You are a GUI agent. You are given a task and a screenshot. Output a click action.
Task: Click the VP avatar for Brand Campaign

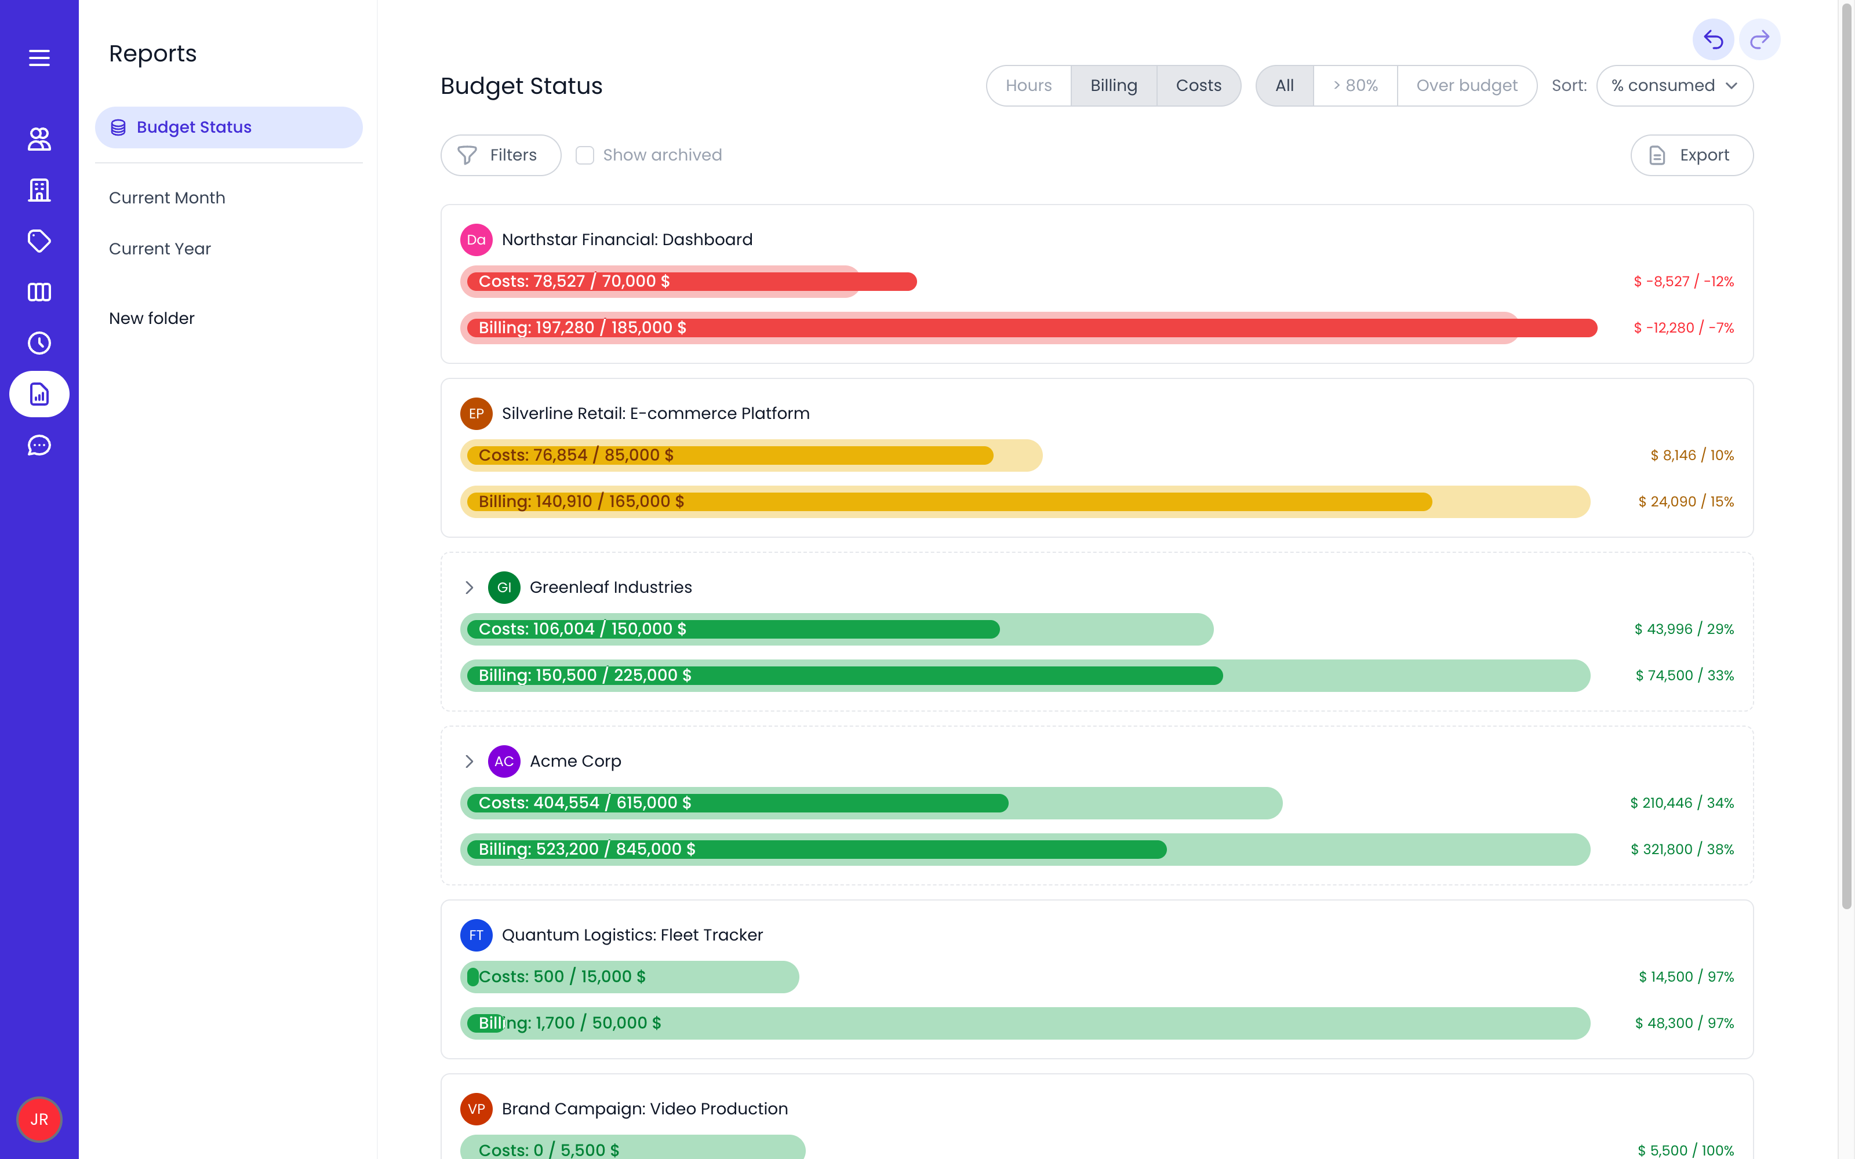(476, 1109)
